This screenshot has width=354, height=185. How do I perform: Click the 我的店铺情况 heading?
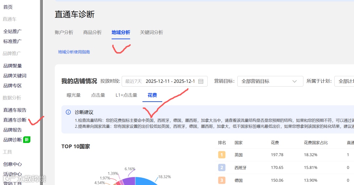coord(79,81)
